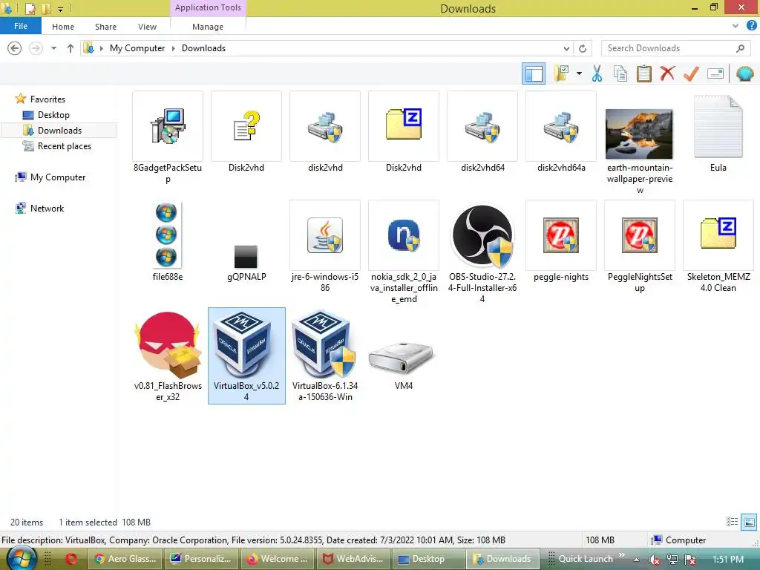Select the Eula text document
The image size is (760, 570).
point(718,126)
